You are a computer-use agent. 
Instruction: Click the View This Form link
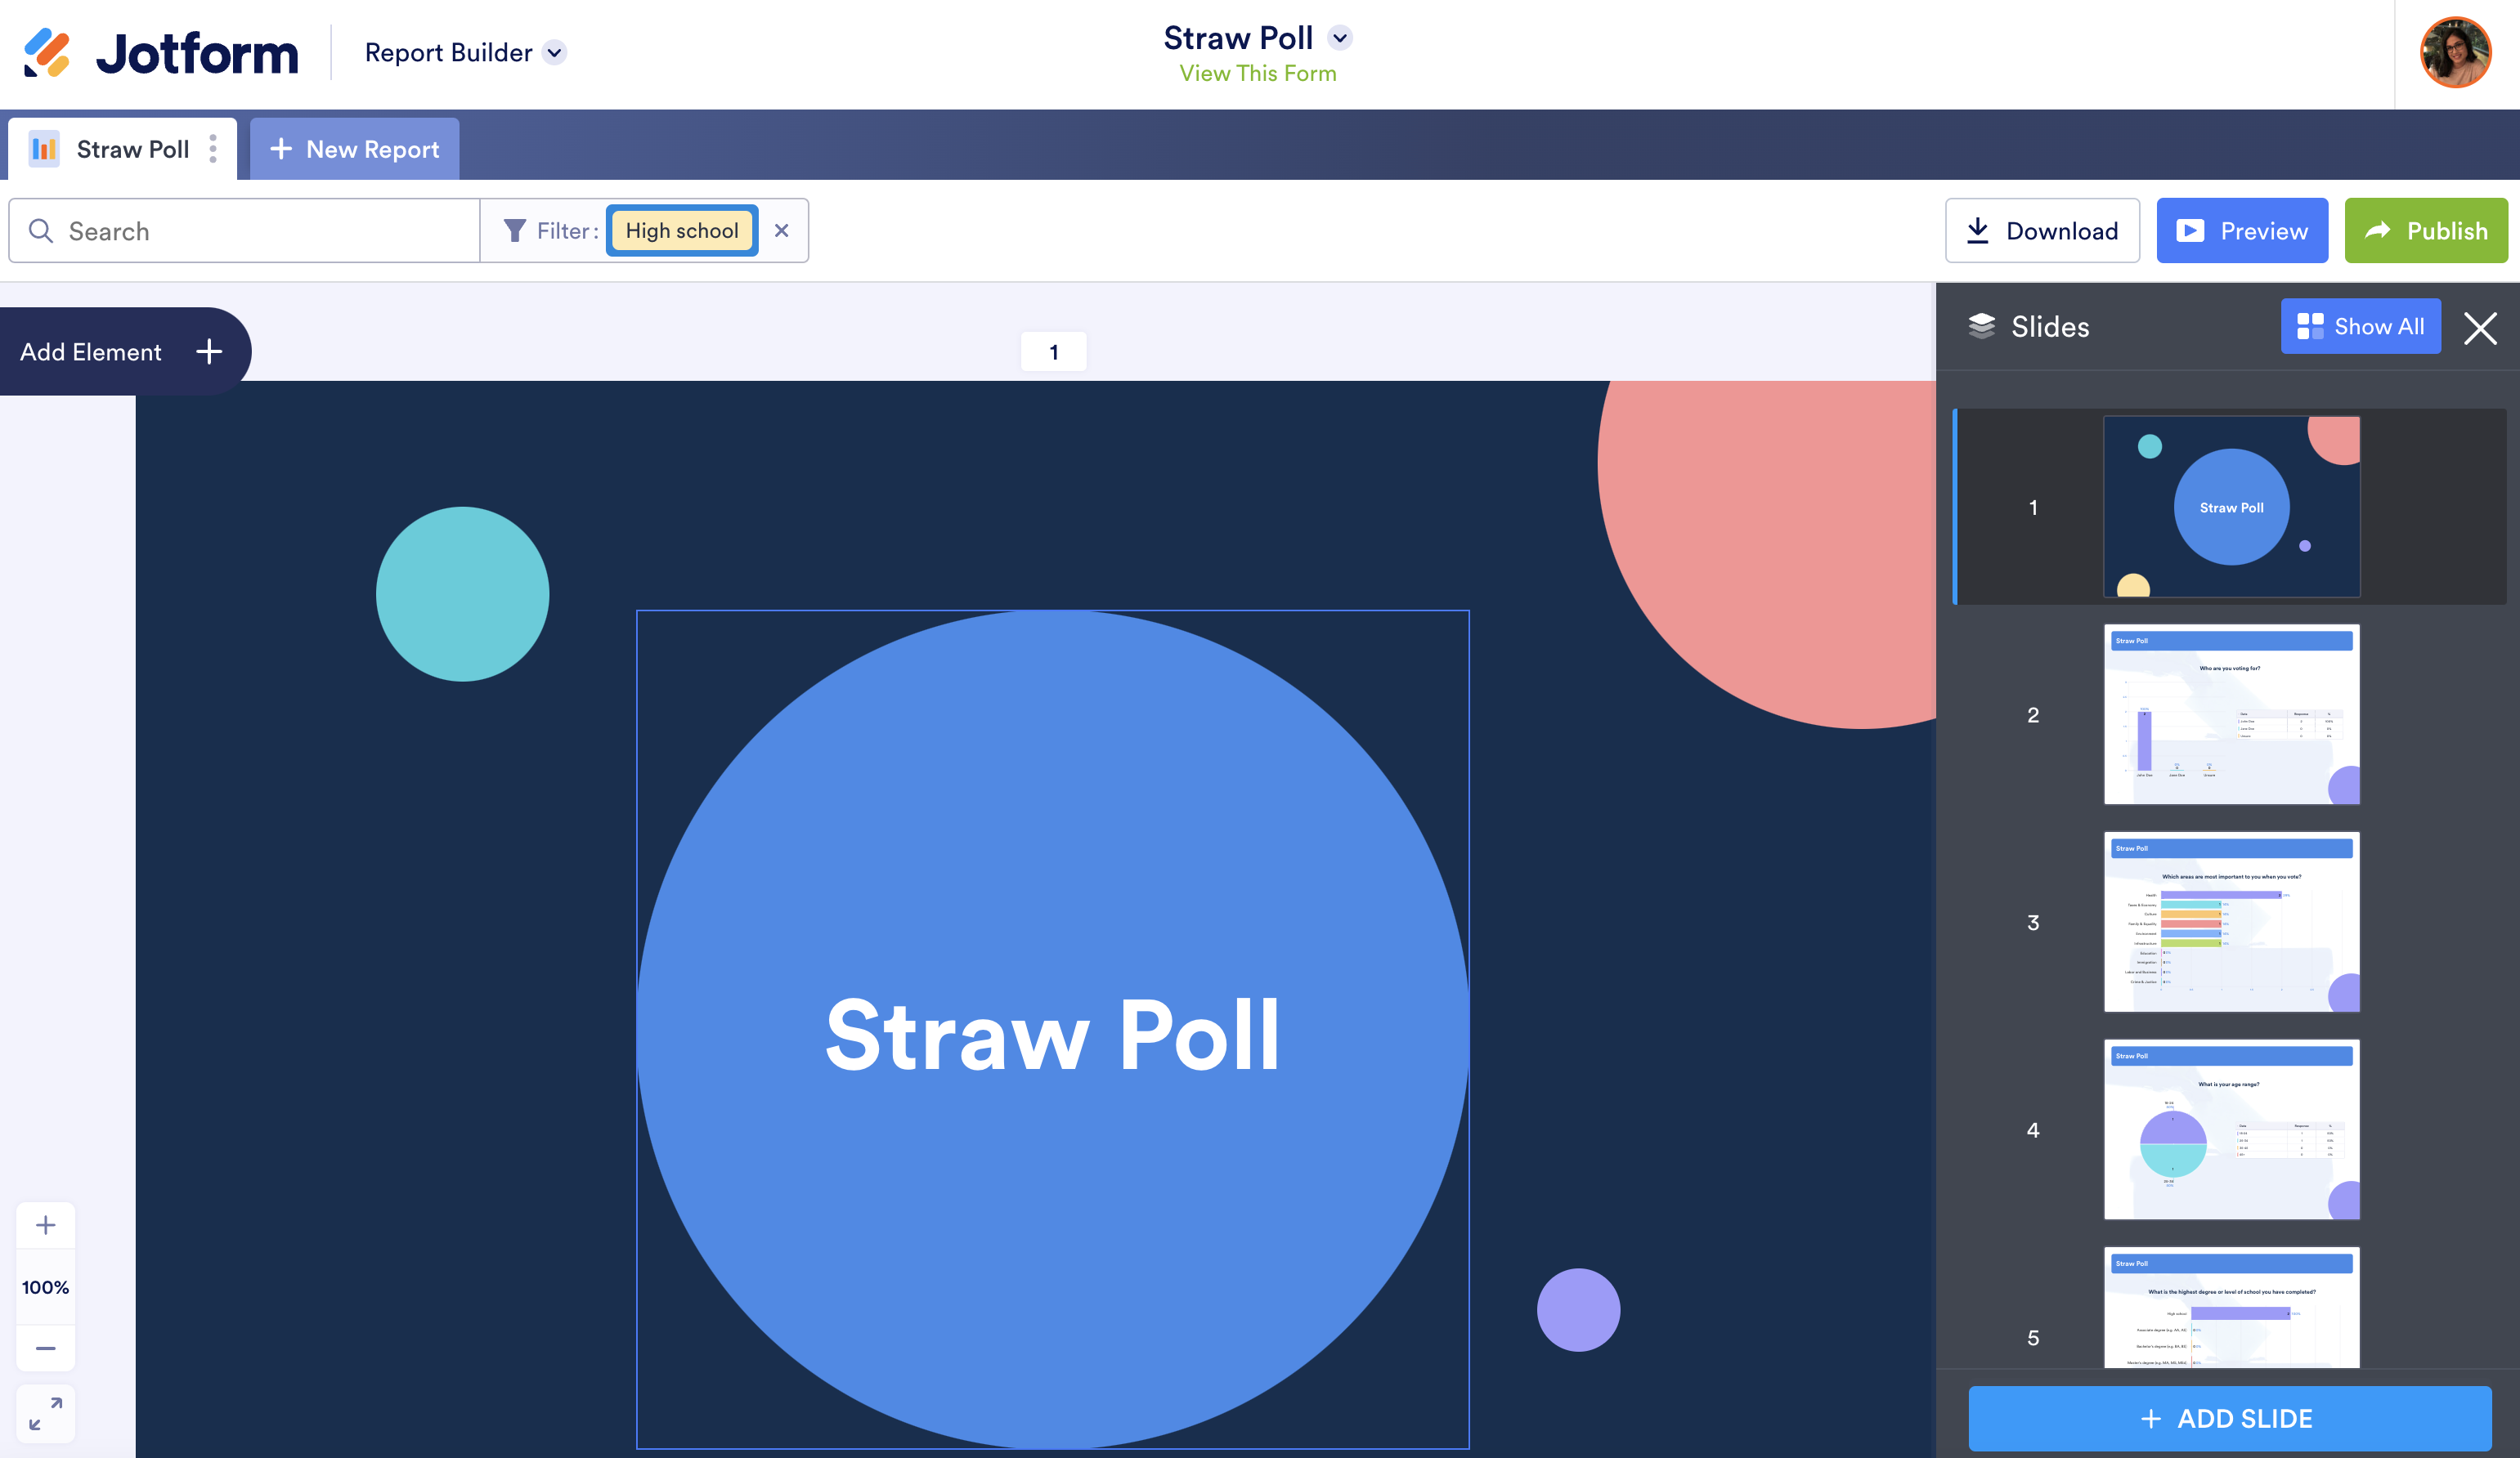pyautogui.click(x=1257, y=73)
